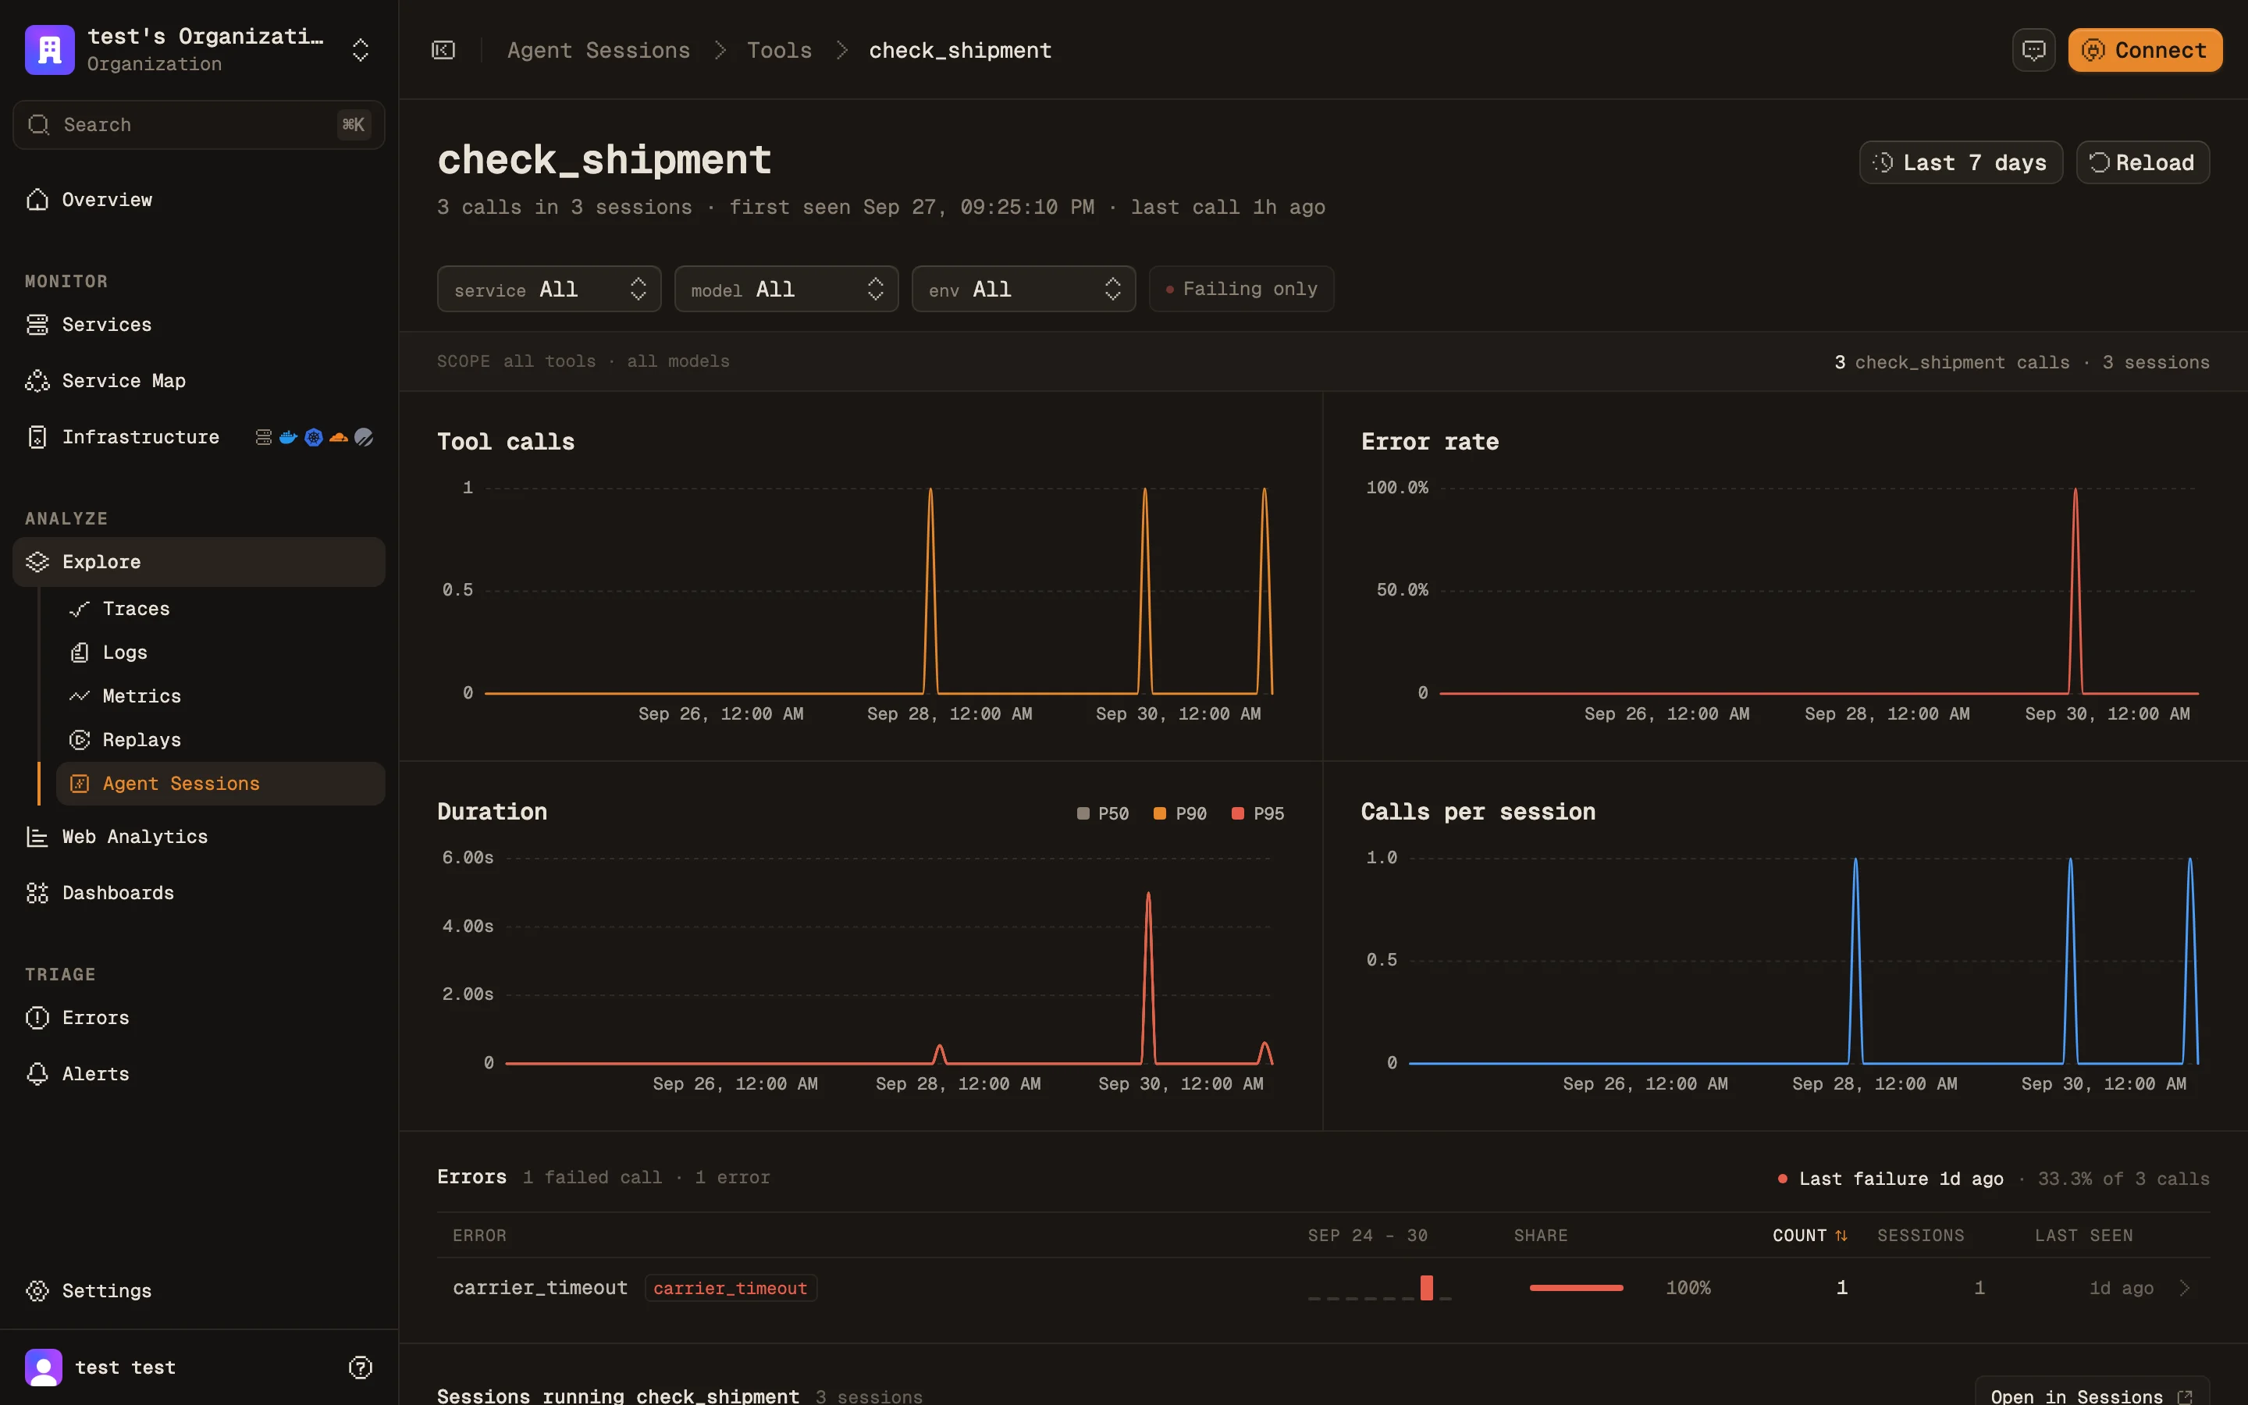Expand the organization switcher chevrons
Viewport: 2248px width, 1405px height.
tap(361, 50)
